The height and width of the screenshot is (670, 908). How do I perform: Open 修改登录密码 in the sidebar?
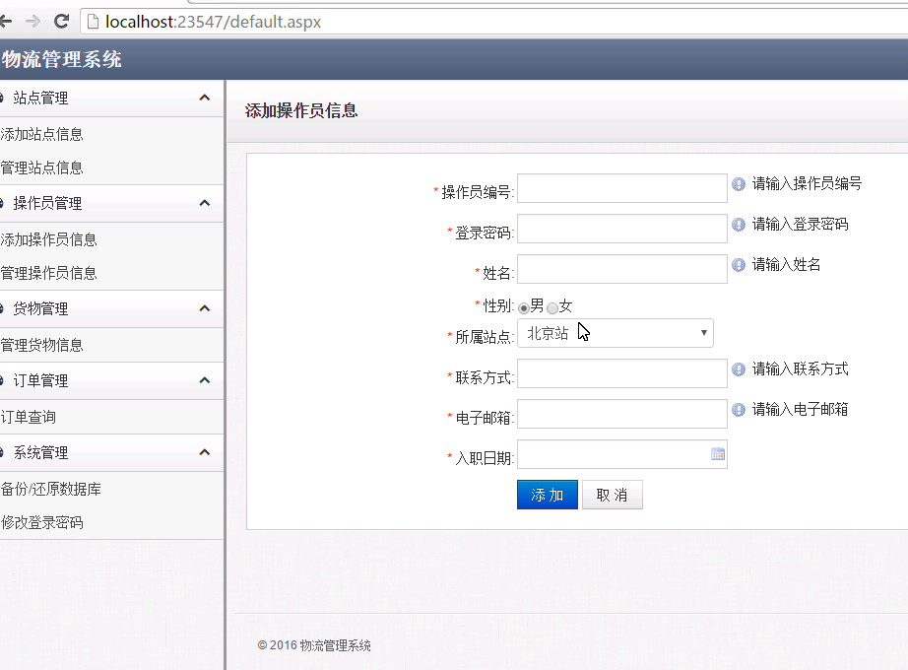[x=41, y=523]
